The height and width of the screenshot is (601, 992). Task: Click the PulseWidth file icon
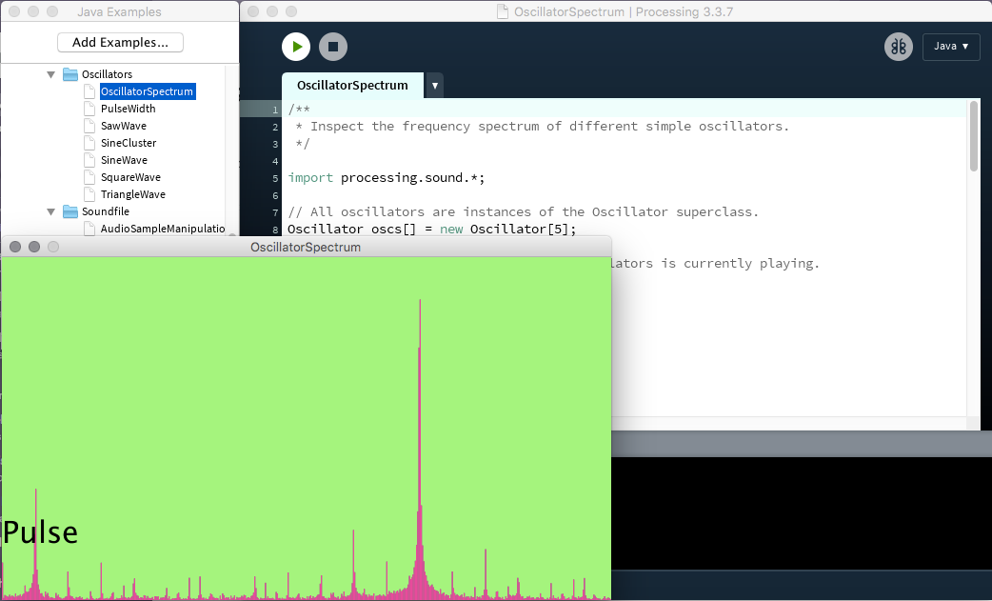click(x=89, y=109)
